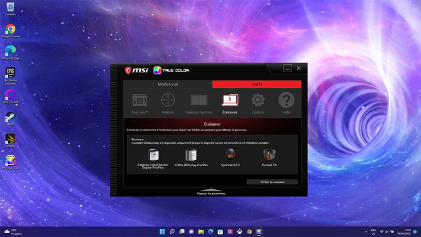Select the SpectraCal C3 colorimeter icon
The image size is (421, 237).
230,155
